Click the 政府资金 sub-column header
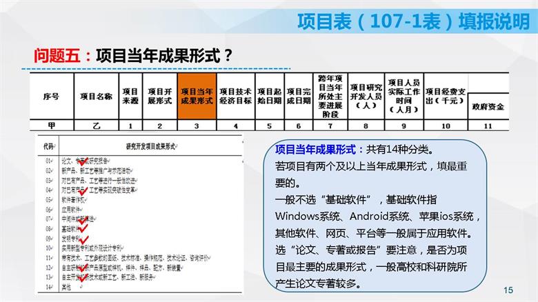 tap(488, 107)
